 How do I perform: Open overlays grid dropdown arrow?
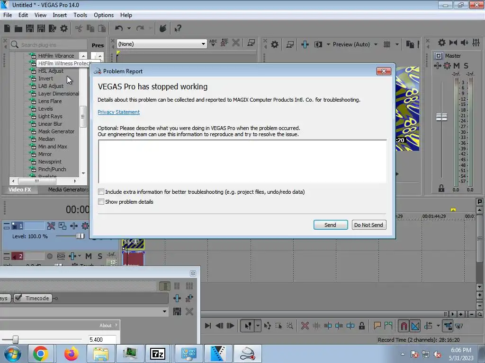tap(397, 44)
